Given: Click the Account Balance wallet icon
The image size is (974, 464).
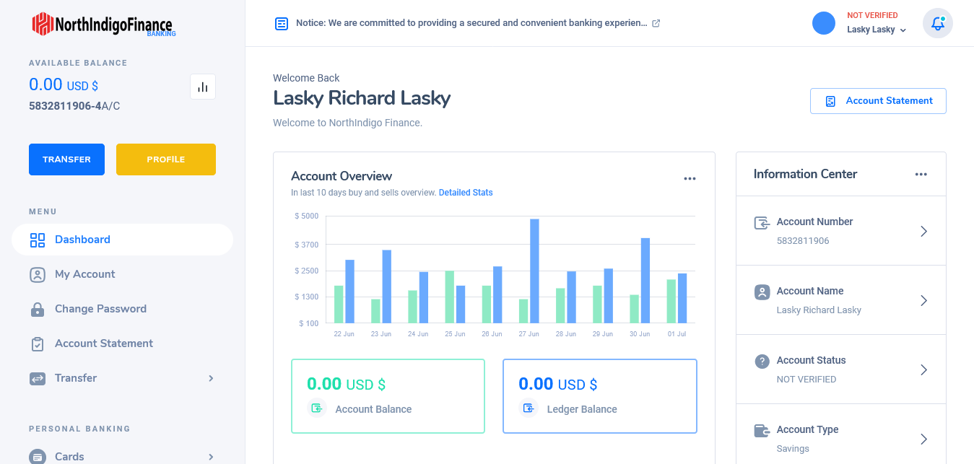Looking at the screenshot, I should coord(316,408).
